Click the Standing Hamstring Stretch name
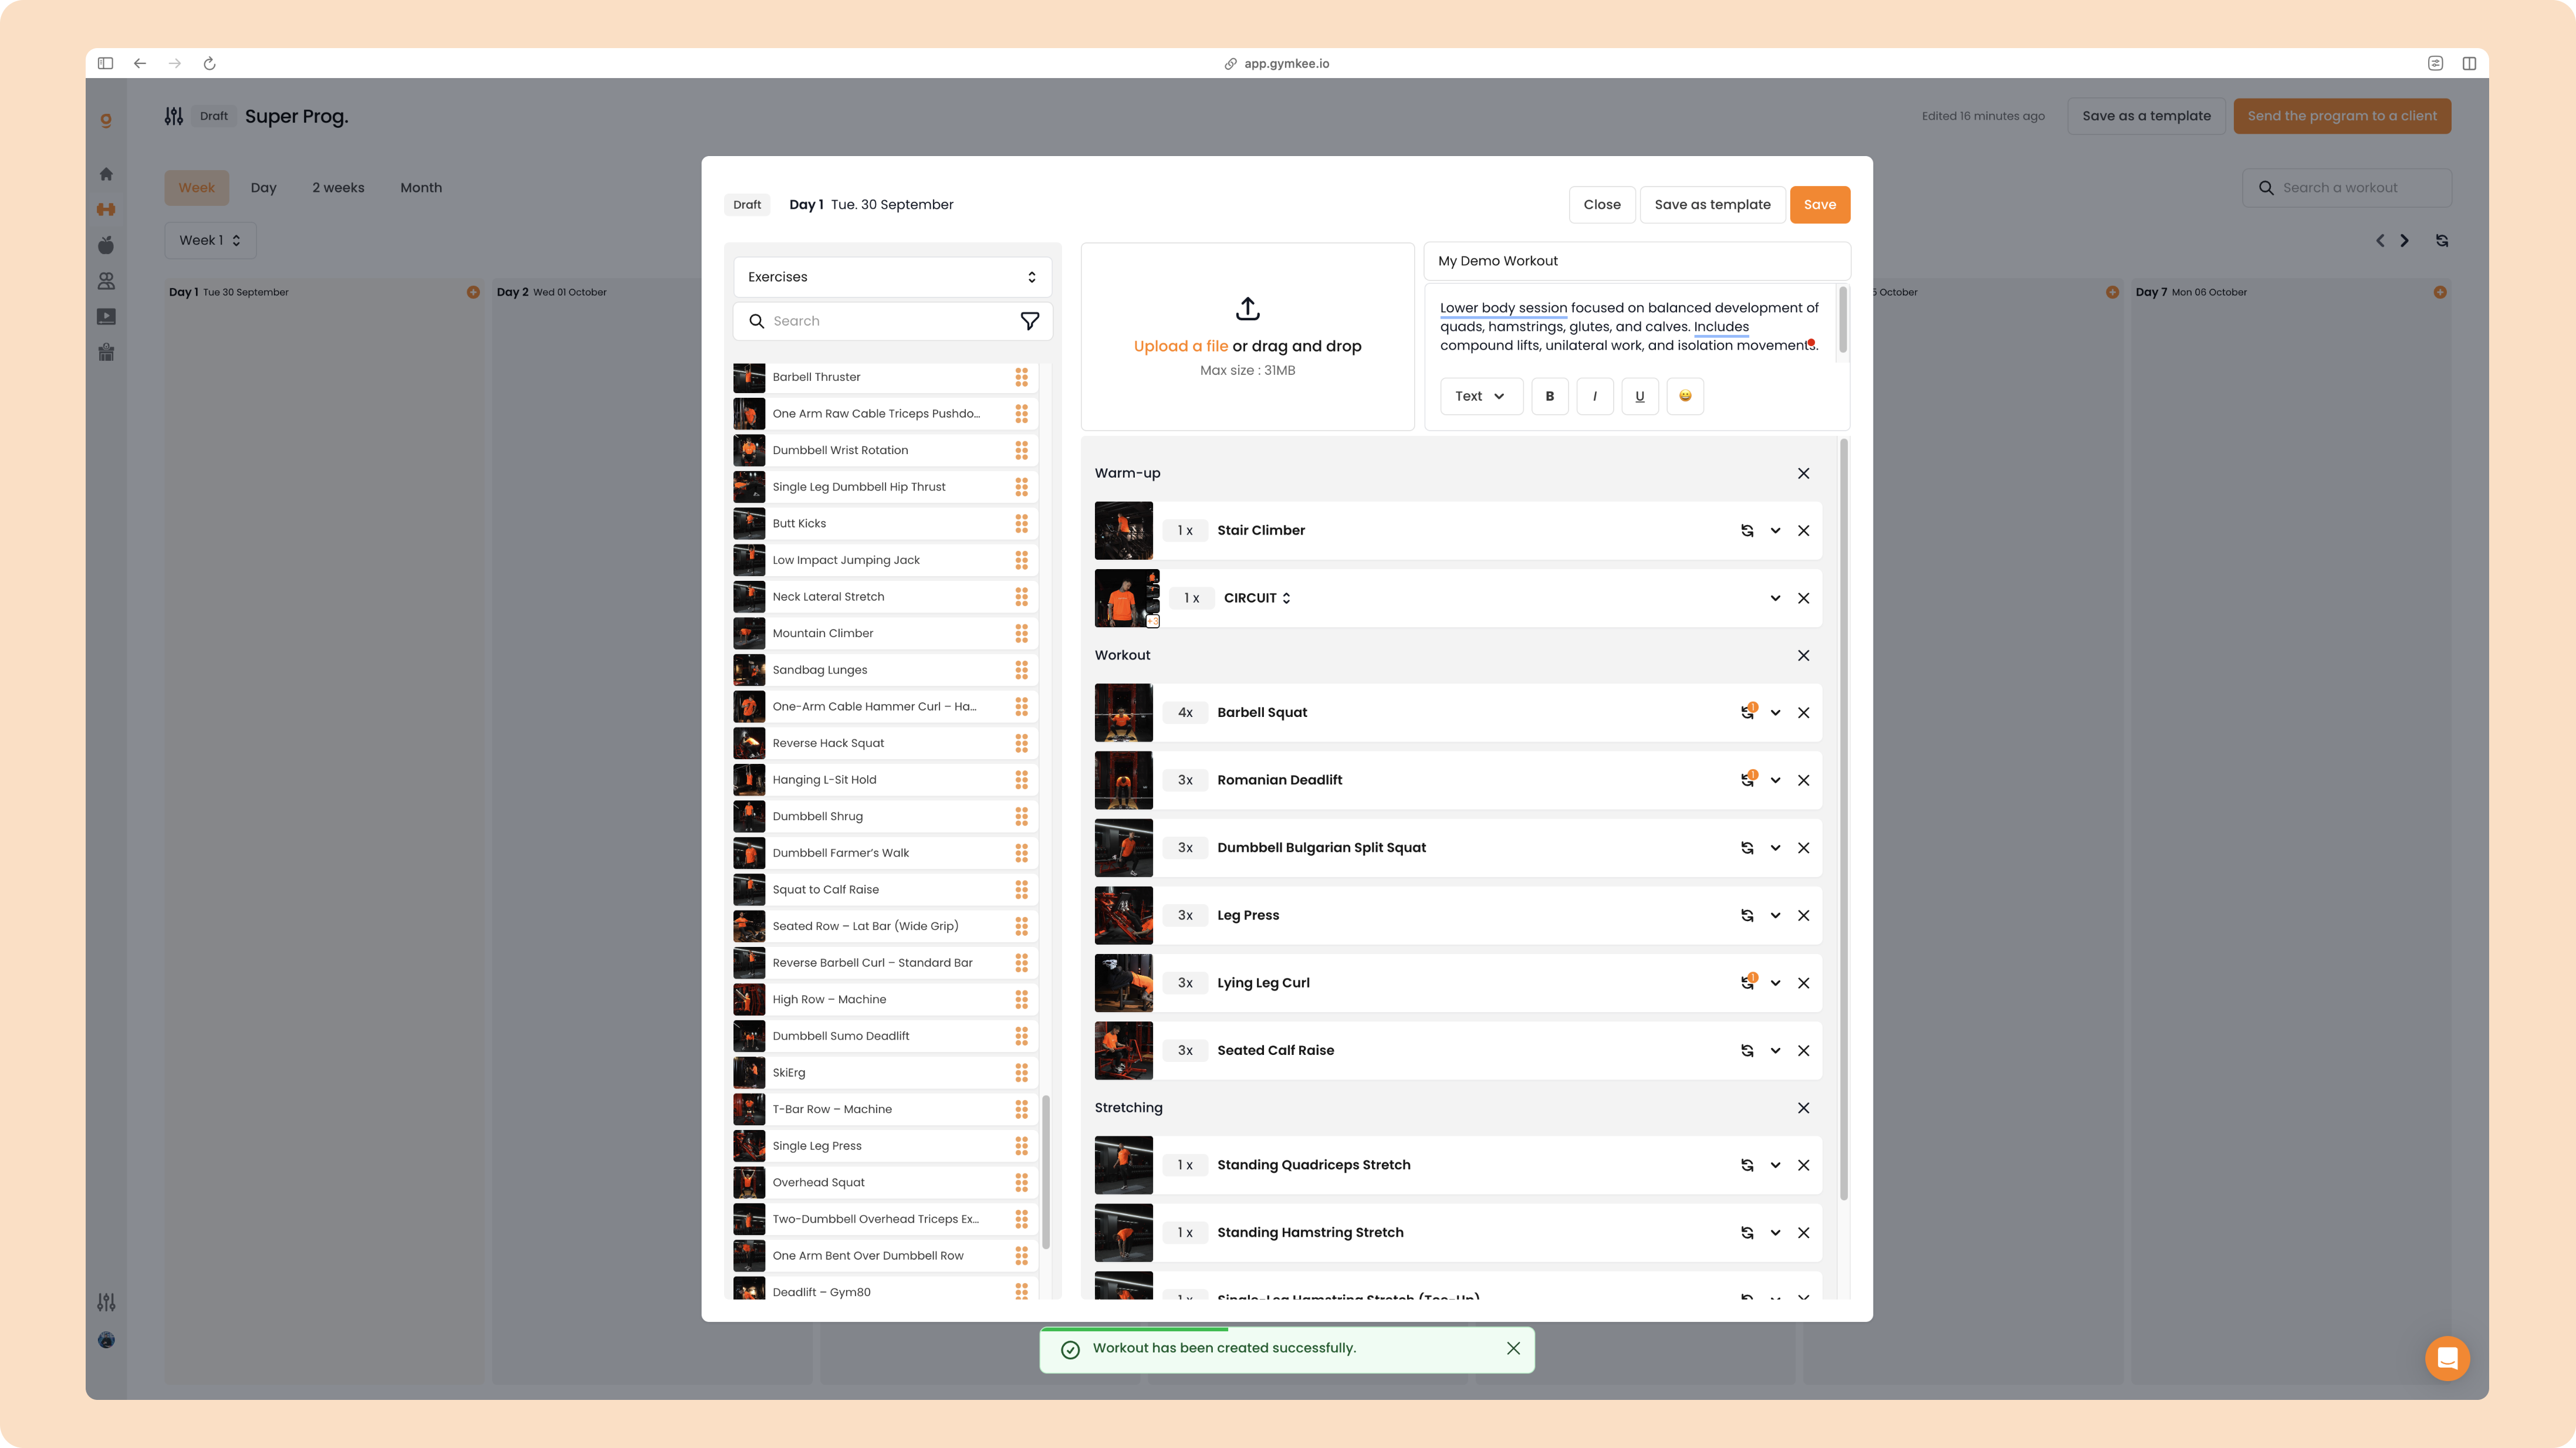Image resolution: width=2576 pixels, height=1448 pixels. [1310, 1233]
